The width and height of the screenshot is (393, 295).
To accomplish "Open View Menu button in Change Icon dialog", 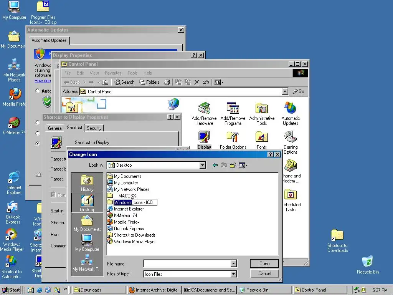I will coord(243,165).
